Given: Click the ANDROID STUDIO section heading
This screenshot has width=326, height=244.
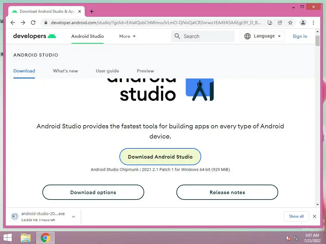Looking at the screenshot, I should tap(36, 55).
